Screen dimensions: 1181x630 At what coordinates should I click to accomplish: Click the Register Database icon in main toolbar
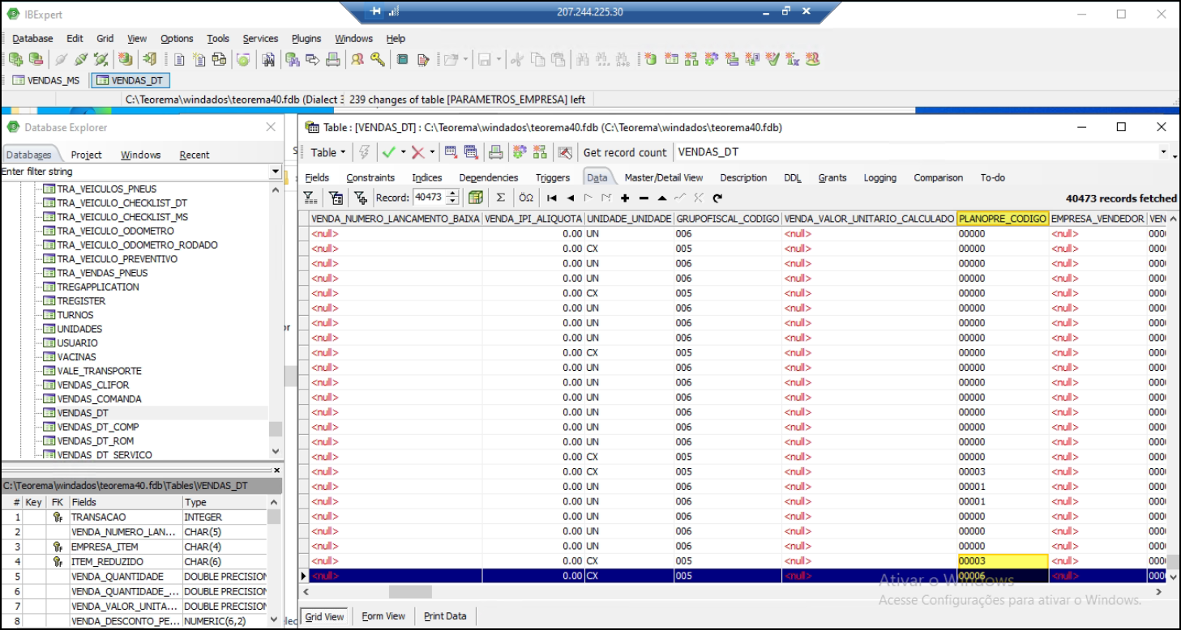click(x=15, y=59)
